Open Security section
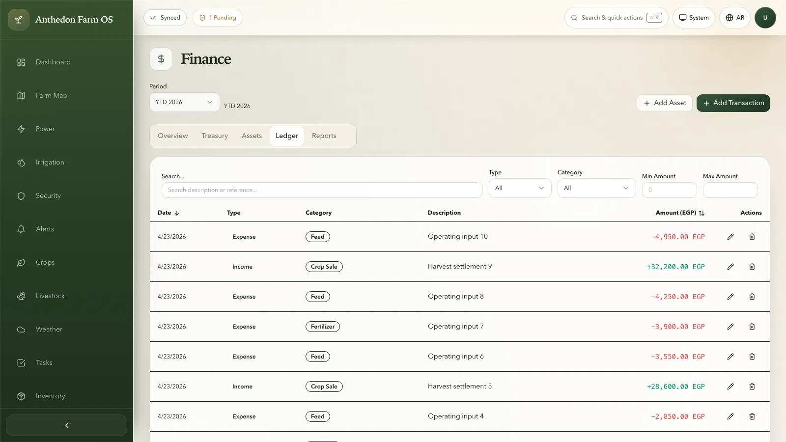786x442 pixels. [66, 195]
